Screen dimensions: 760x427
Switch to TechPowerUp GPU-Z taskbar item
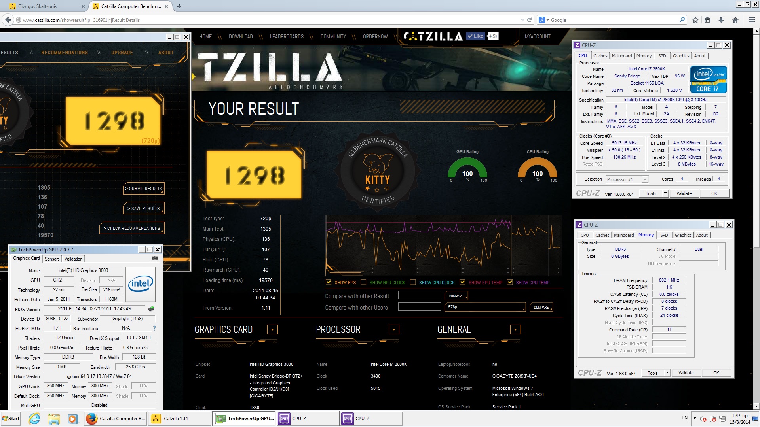click(x=244, y=418)
